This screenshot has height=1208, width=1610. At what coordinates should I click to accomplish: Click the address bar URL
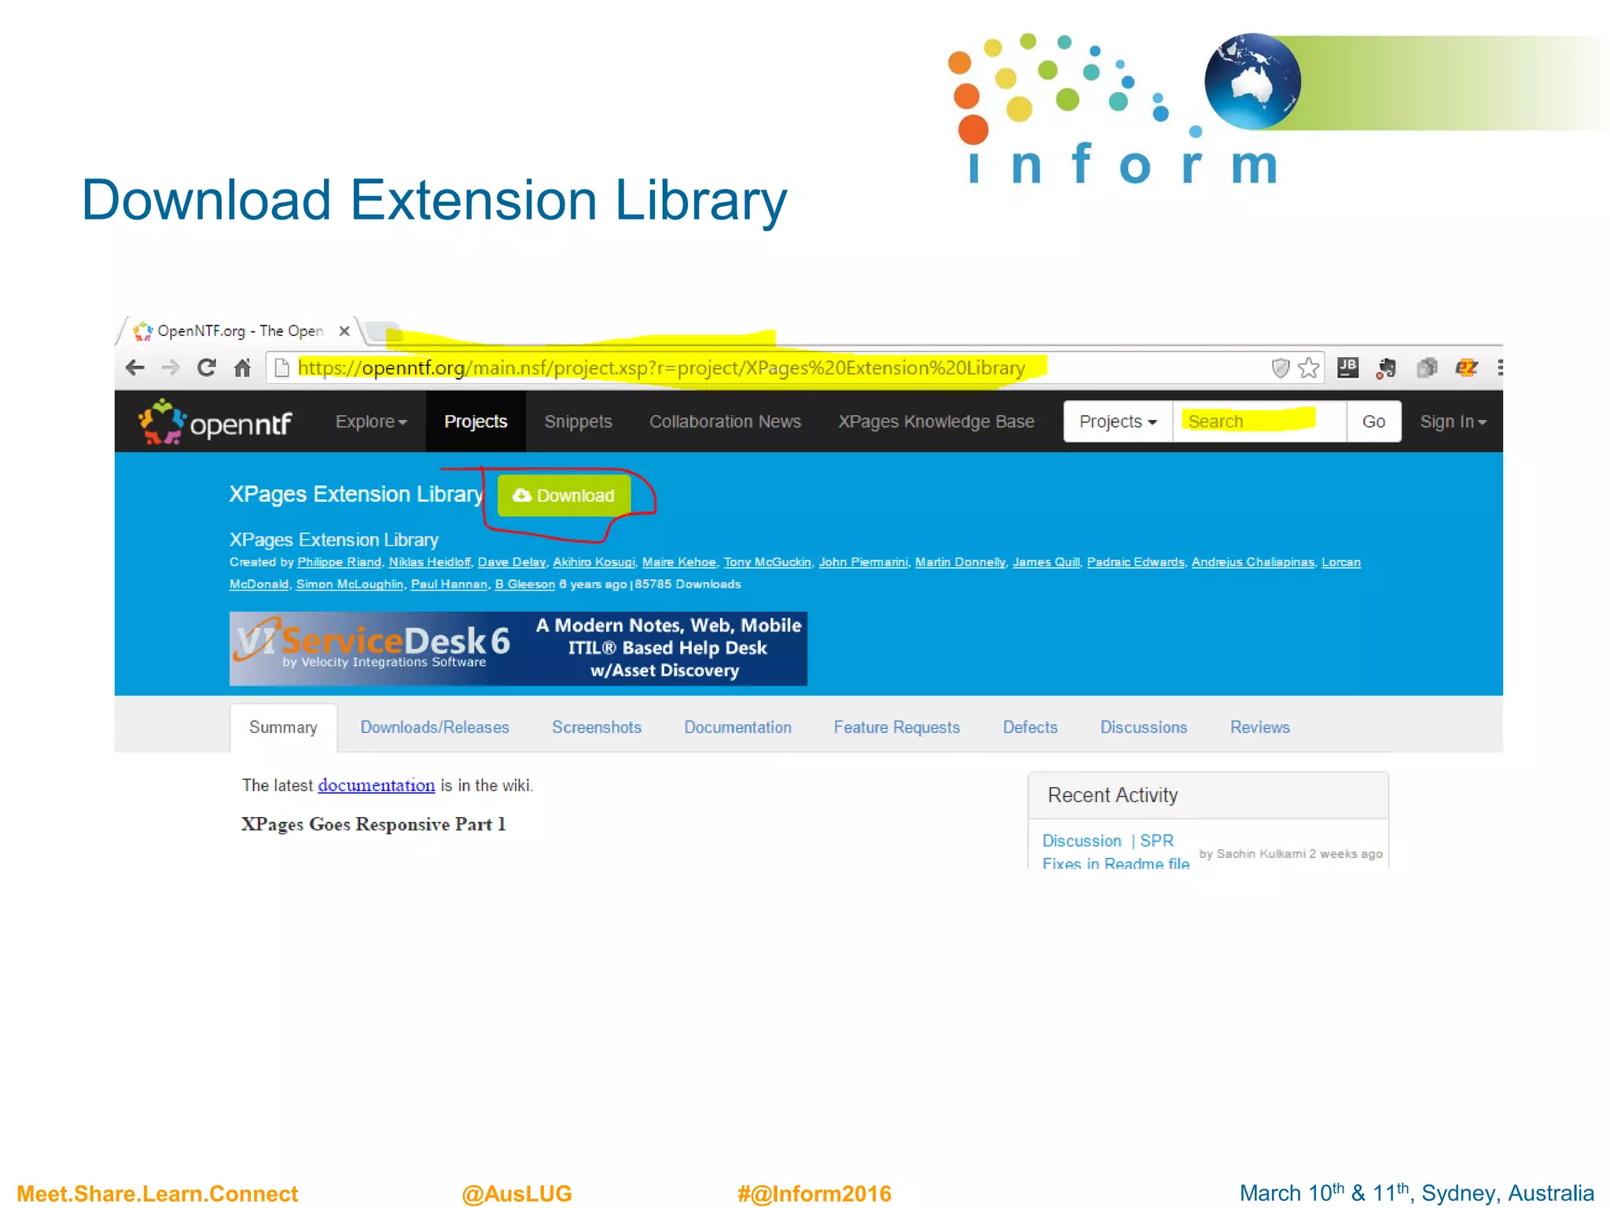click(x=661, y=367)
